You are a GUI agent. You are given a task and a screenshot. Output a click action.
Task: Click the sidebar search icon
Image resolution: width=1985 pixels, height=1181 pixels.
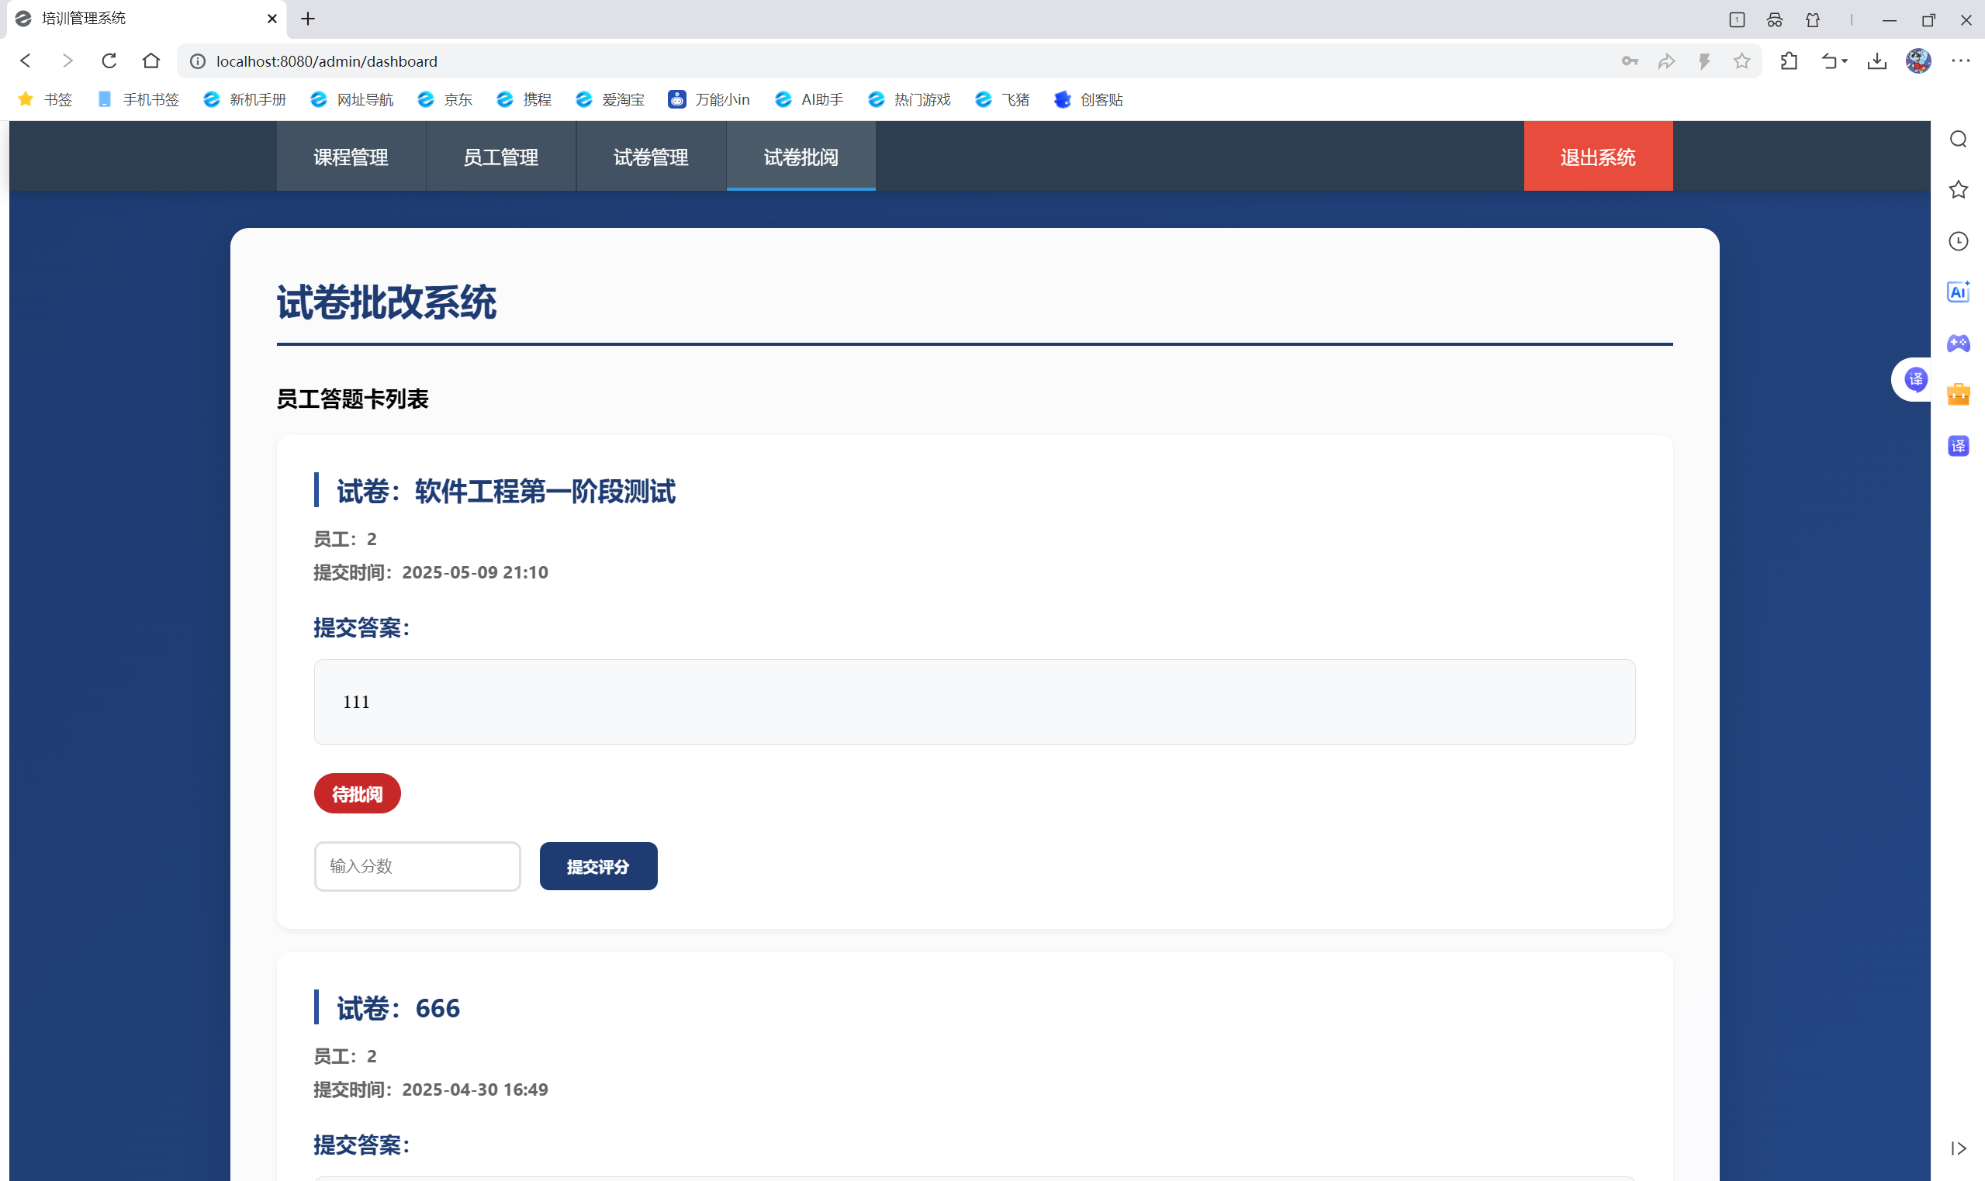tap(1958, 140)
